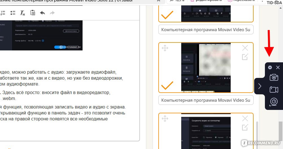Viewport: 283px width, 149px height.
Task: Start screen video recording from widget
Action: click(274, 90)
